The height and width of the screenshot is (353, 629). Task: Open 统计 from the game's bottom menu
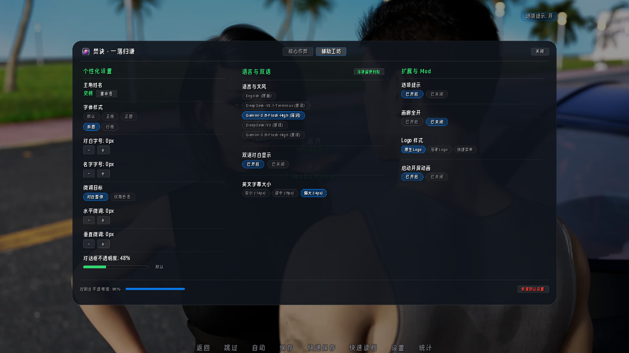pyautogui.click(x=425, y=348)
